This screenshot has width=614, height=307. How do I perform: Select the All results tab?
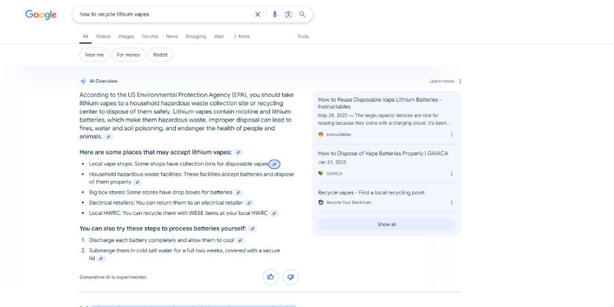(x=85, y=36)
